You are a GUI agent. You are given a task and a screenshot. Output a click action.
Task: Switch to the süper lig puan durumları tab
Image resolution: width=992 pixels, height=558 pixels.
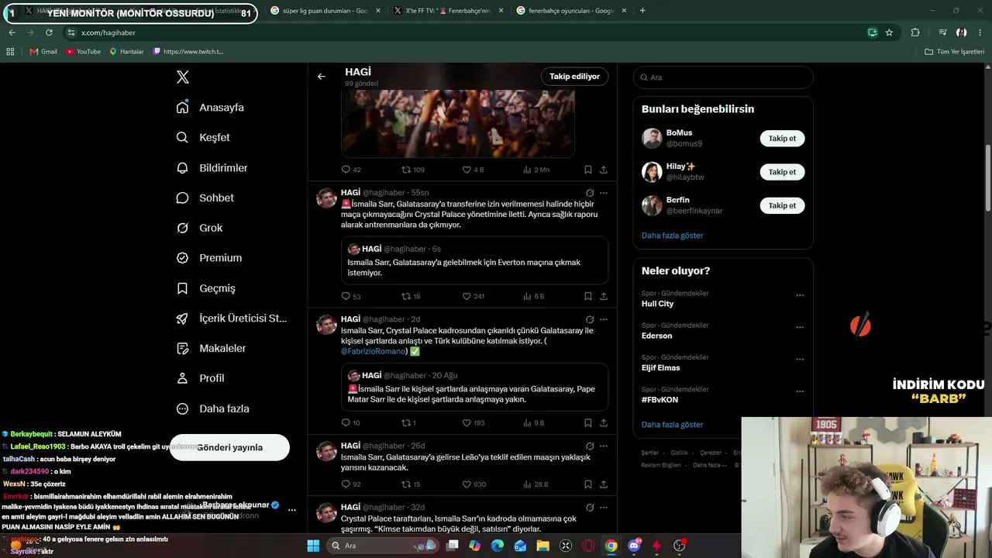click(x=325, y=11)
